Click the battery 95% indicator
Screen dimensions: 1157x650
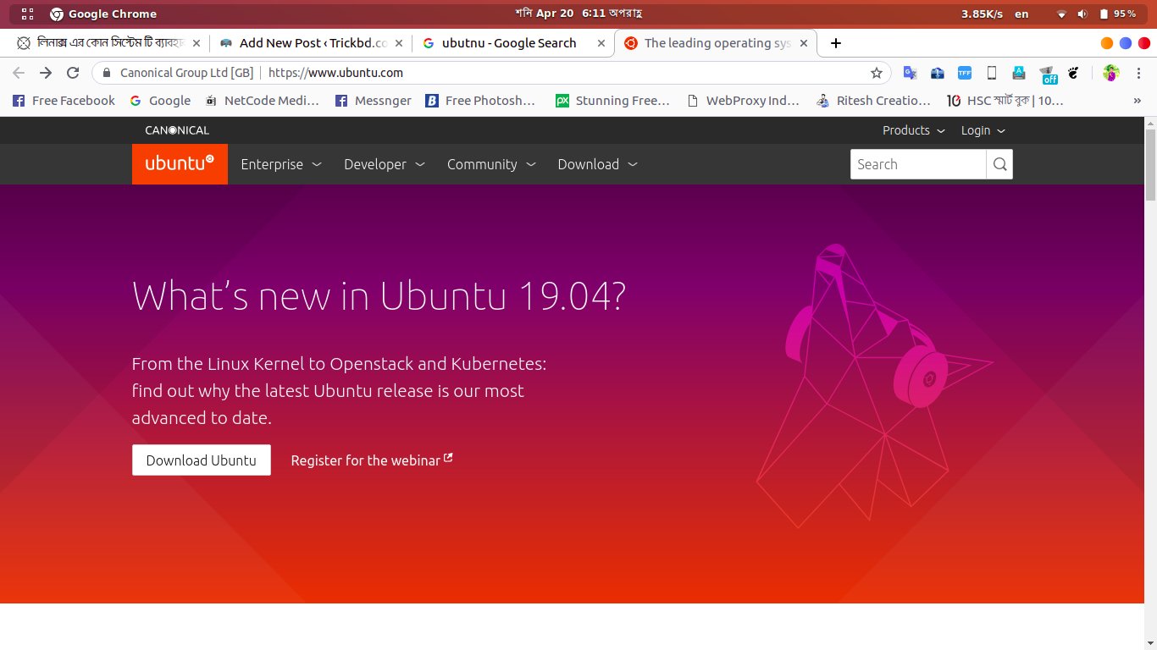[1117, 14]
